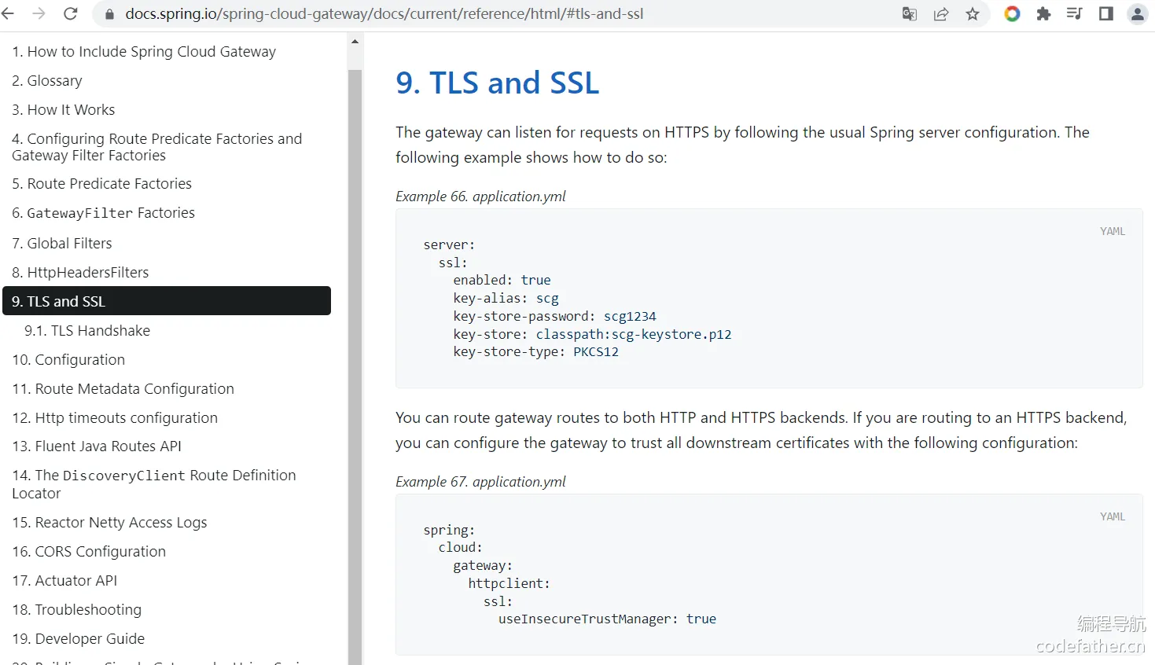Click the 'key-alias: scg' code line
The image size is (1155, 665).
pos(506,299)
